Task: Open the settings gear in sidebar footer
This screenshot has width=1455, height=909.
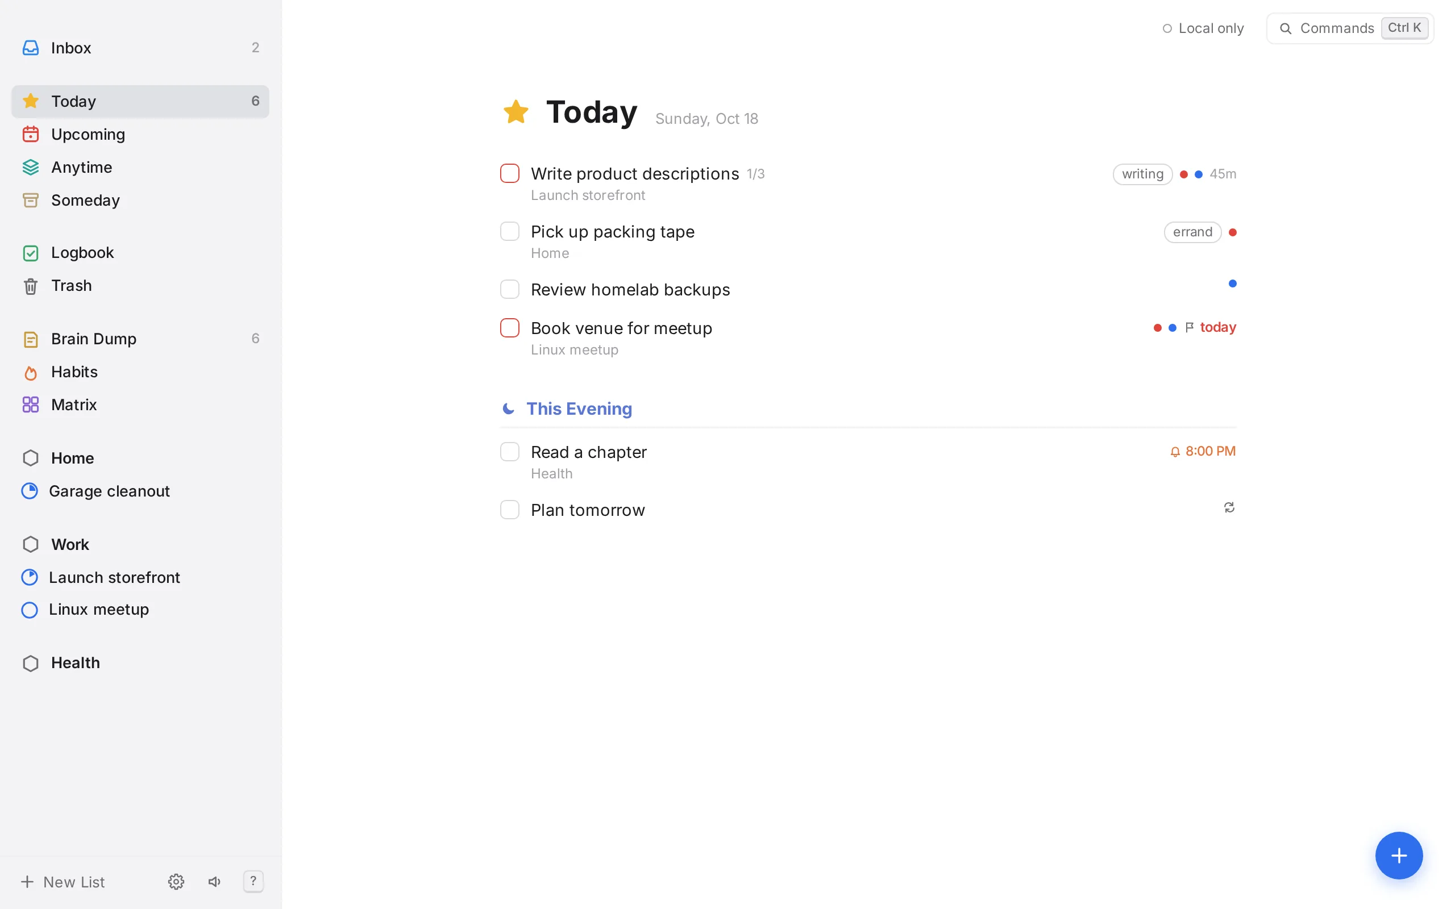Action: [x=176, y=881]
